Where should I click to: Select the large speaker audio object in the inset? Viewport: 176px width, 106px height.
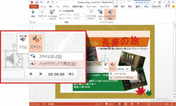[14, 59]
